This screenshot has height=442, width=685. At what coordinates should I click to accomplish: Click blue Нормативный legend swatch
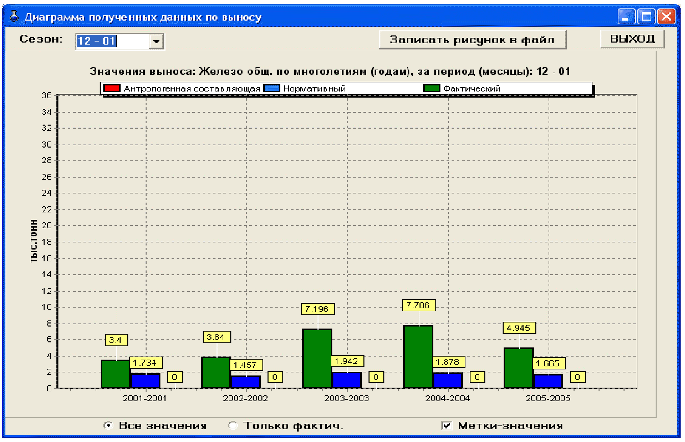click(272, 88)
